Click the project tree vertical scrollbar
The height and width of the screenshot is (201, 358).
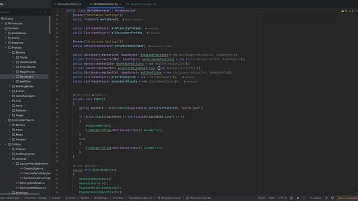click(50, 25)
